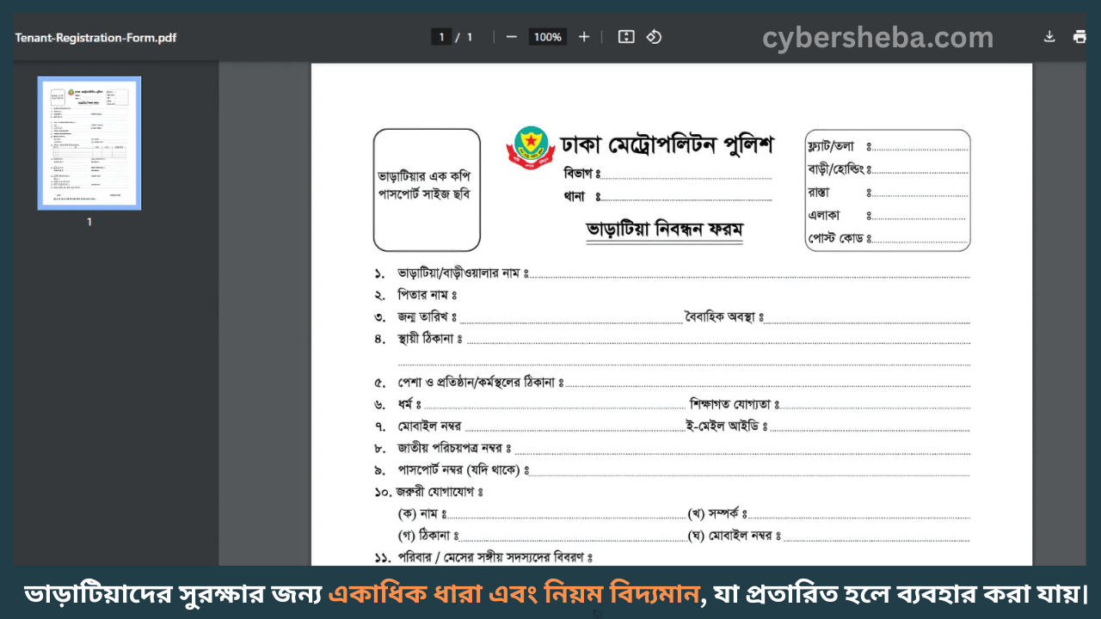Screen dimensions: 1101x619
Task: Zoom out using the minus icon
Action: (511, 37)
